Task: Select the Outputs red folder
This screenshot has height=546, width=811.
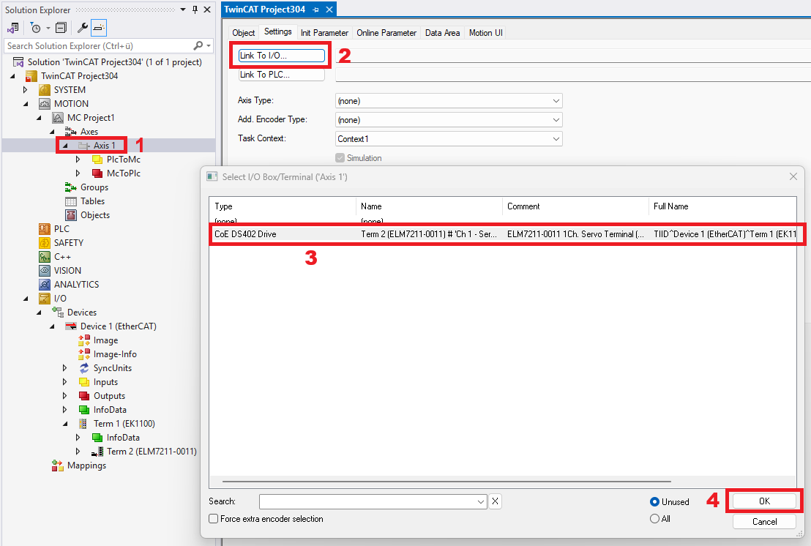Action: coord(84,396)
